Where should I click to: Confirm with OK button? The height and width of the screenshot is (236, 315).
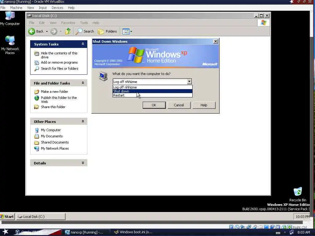[154, 105]
